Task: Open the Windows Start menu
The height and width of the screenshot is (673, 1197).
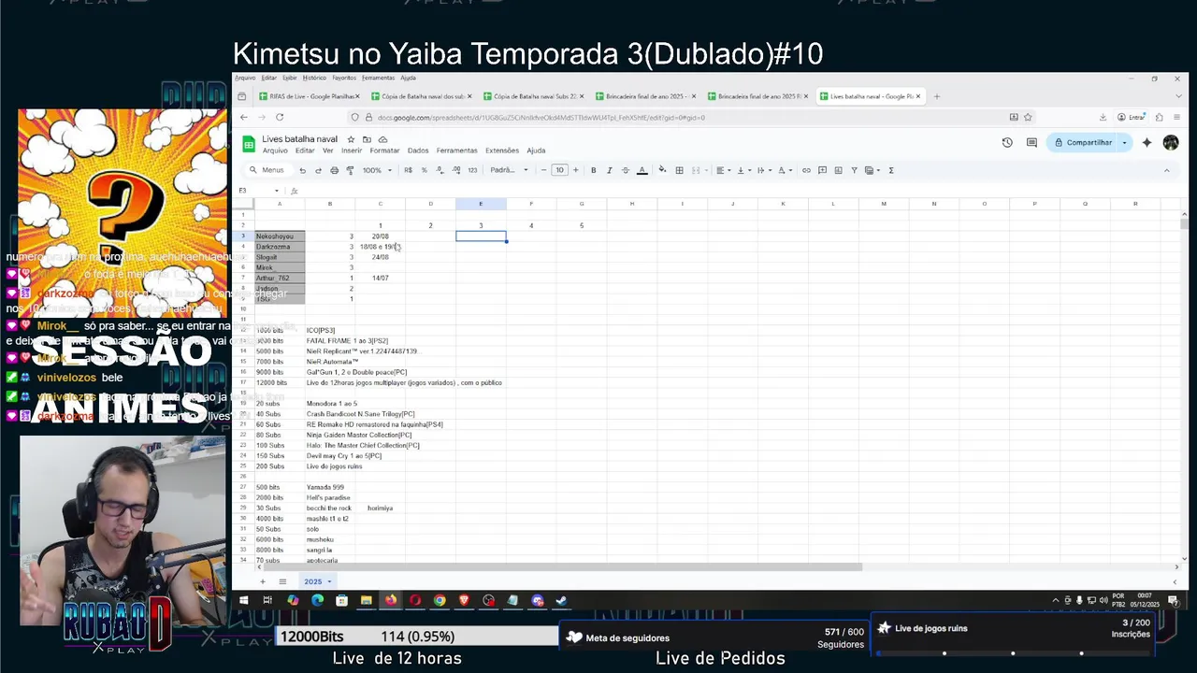Action: pos(243,600)
